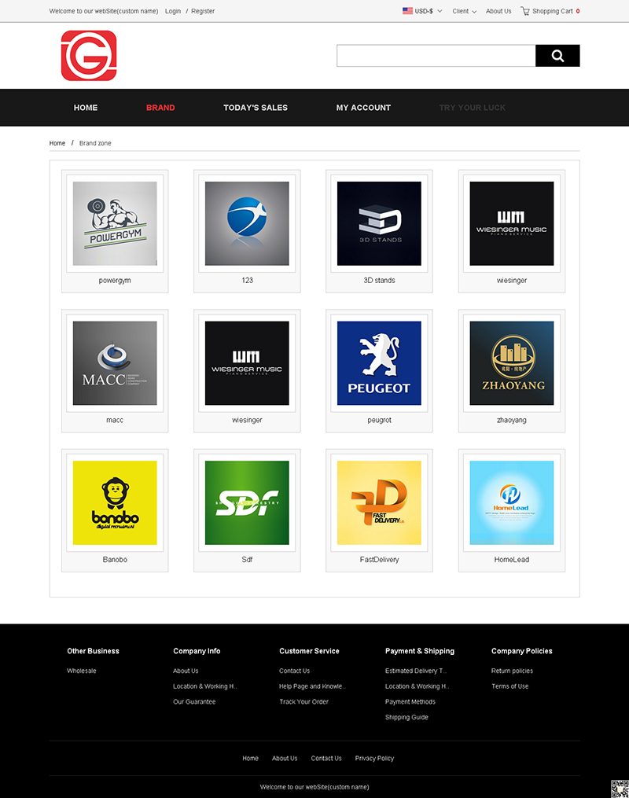Image resolution: width=629 pixels, height=798 pixels.
Task: Open About Us under Company Info
Action: coord(186,671)
